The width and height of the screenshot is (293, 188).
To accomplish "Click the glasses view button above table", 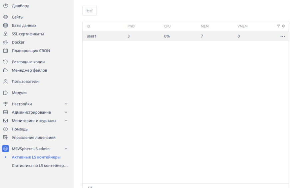I will click(x=90, y=11).
